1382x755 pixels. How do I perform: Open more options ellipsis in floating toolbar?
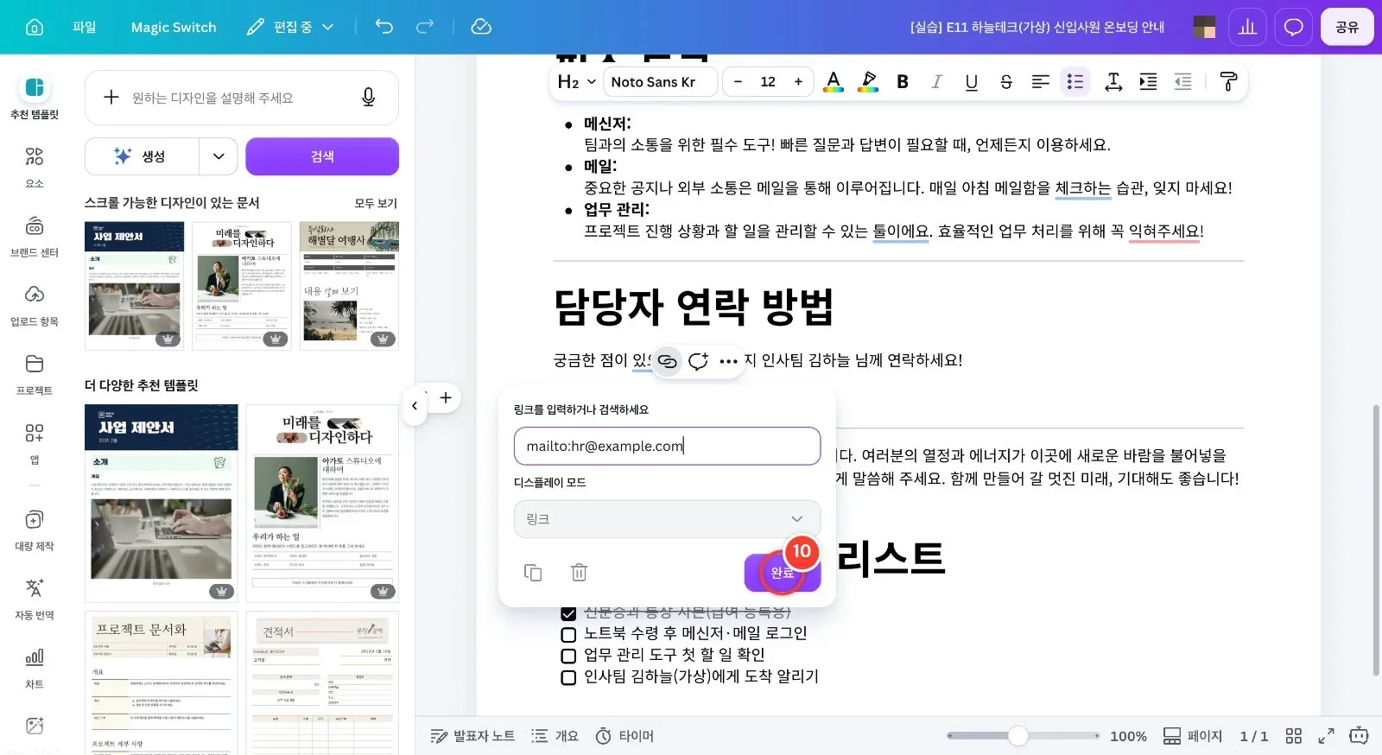[728, 361]
